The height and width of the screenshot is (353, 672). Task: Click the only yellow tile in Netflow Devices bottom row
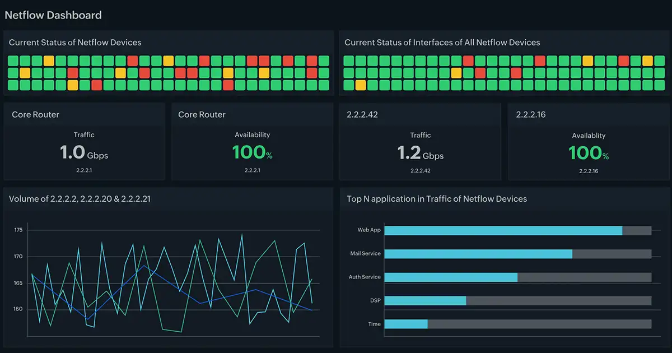point(73,85)
